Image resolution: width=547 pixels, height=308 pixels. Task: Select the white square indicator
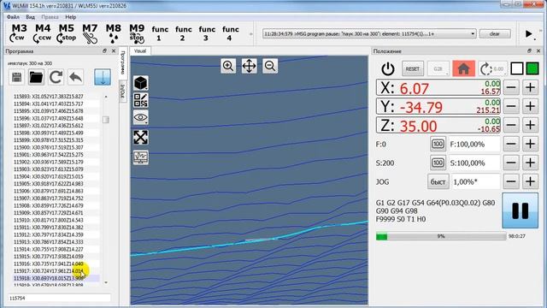(516, 68)
